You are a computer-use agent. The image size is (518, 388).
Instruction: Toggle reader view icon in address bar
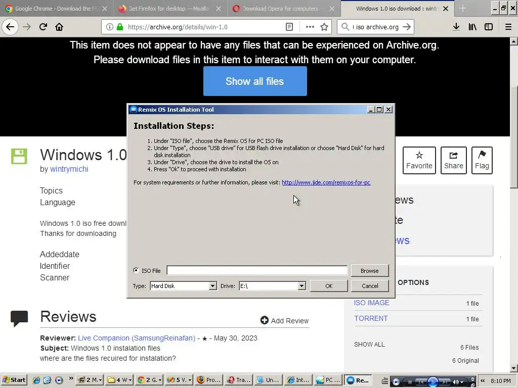[x=289, y=27]
